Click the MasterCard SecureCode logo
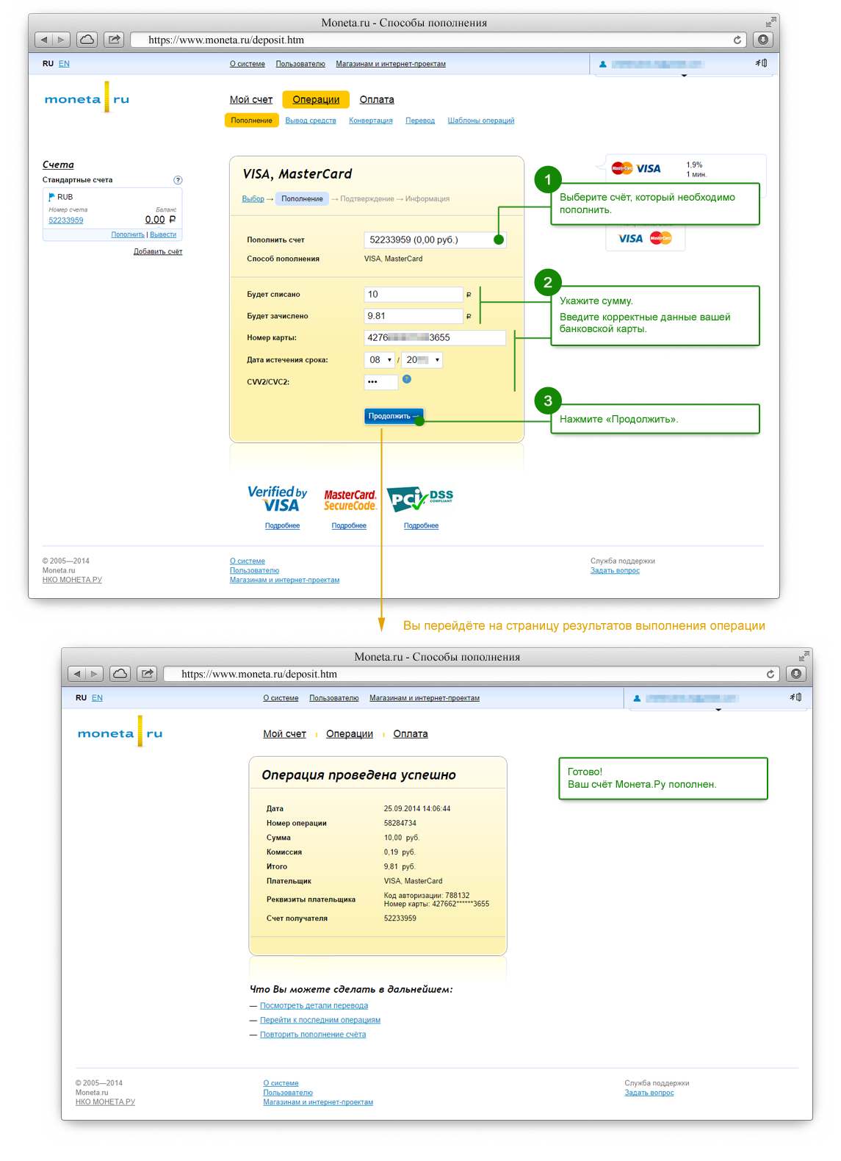 (350, 500)
